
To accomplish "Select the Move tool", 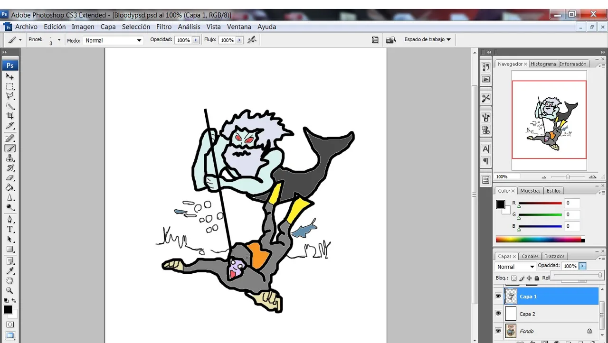I will click(9, 76).
